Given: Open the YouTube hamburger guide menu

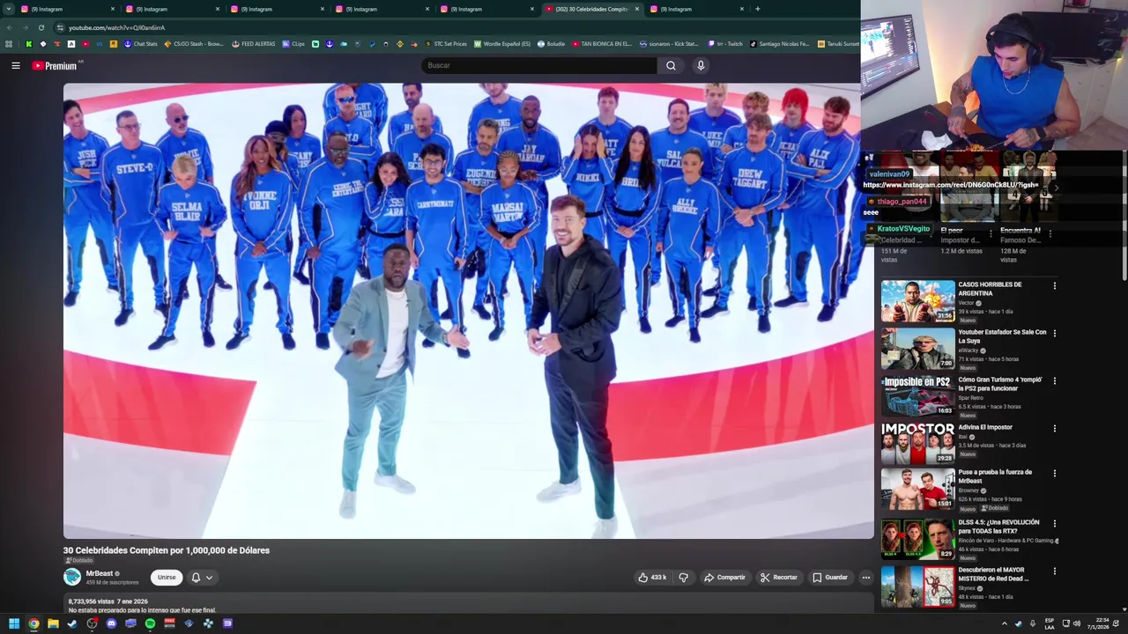Looking at the screenshot, I should pyautogui.click(x=15, y=65).
